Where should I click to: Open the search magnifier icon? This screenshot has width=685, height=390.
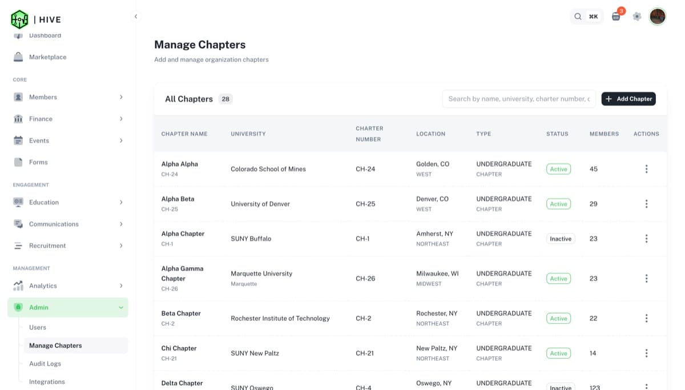click(x=578, y=17)
